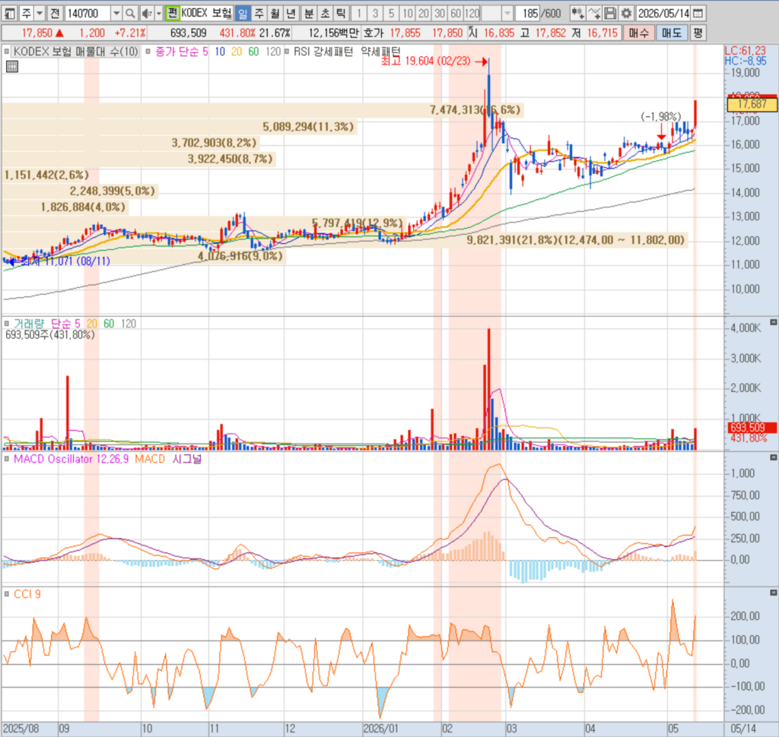Open stock search with the magnifier icon
The height and width of the screenshot is (737, 779).
[x=129, y=14]
